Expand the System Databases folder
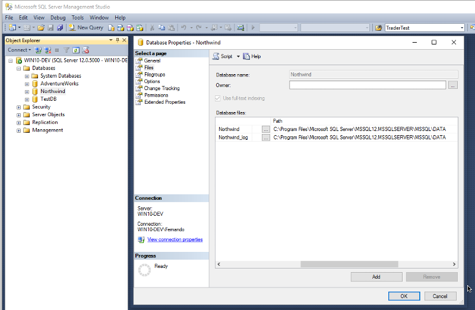Screen dimensions: 475x310 pyautogui.click(x=27, y=76)
